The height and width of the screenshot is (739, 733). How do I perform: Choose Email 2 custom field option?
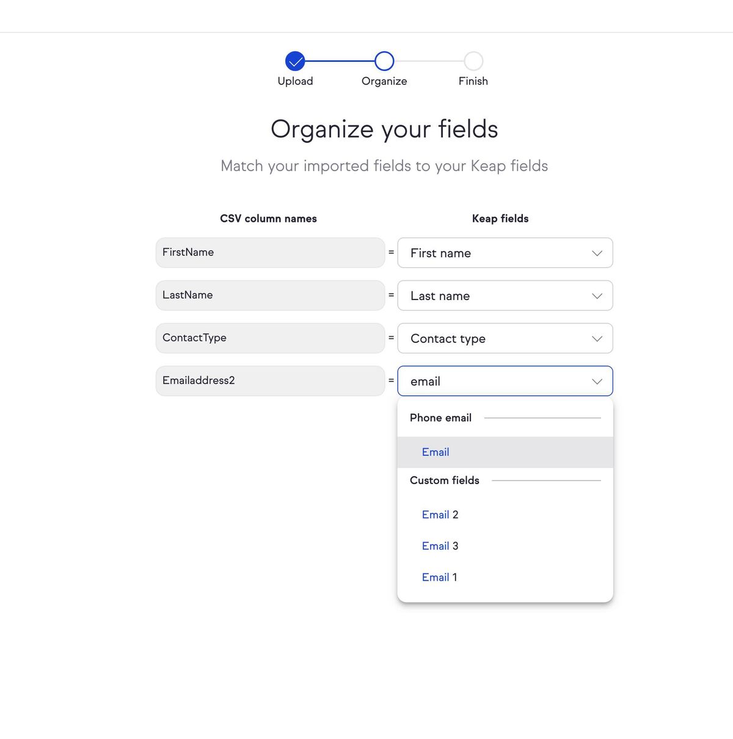[x=505, y=515]
